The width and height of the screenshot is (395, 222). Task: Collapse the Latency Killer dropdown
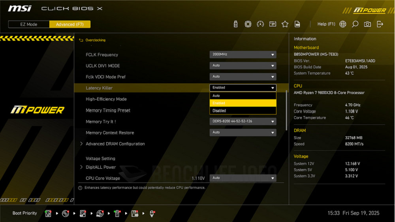point(243,88)
